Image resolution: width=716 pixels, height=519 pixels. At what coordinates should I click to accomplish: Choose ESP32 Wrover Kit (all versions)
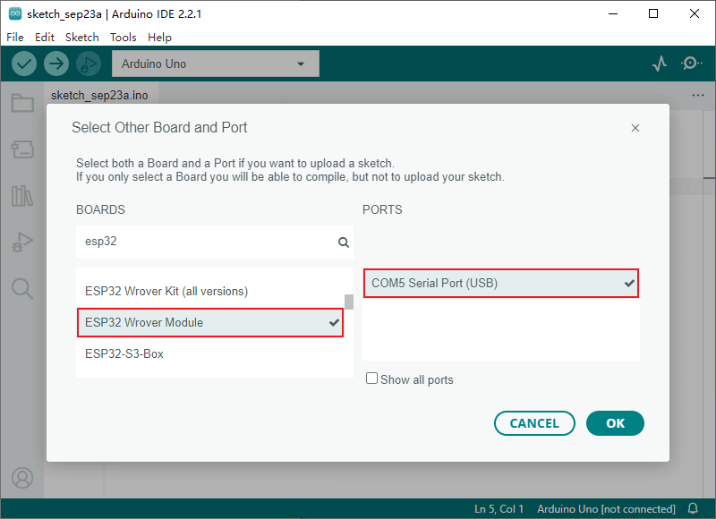click(x=166, y=291)
